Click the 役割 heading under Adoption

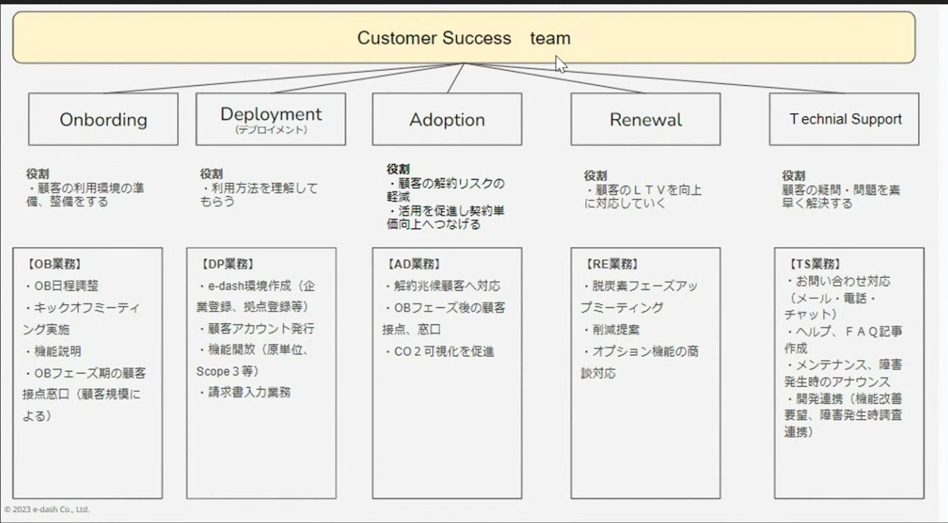tap(398, 169)
